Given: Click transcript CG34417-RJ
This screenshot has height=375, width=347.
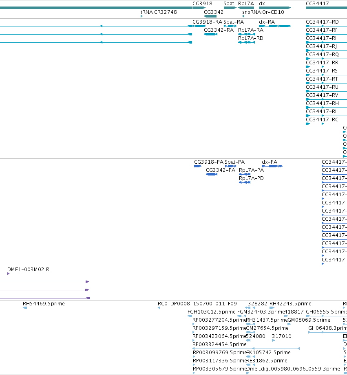Looking at the screenshot, I should [x=326, y=50].
